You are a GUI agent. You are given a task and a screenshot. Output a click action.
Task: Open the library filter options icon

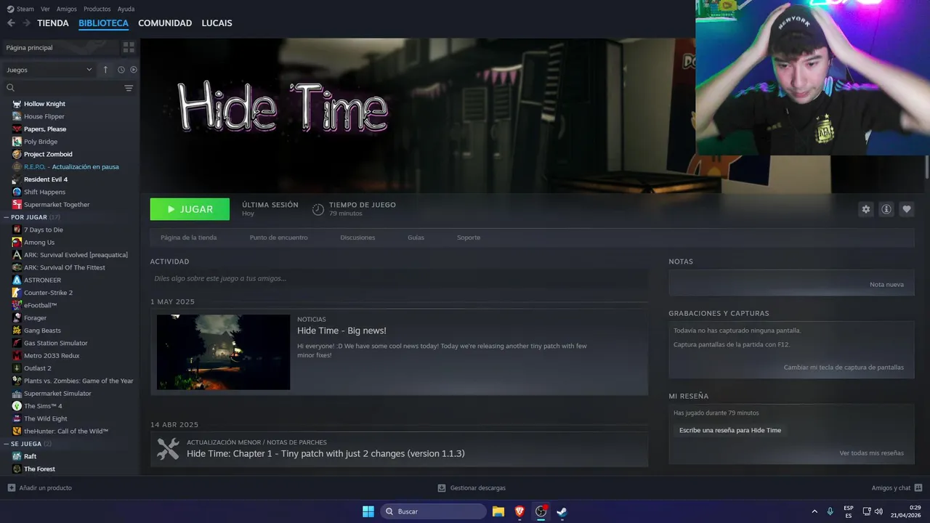coord(129,88)
